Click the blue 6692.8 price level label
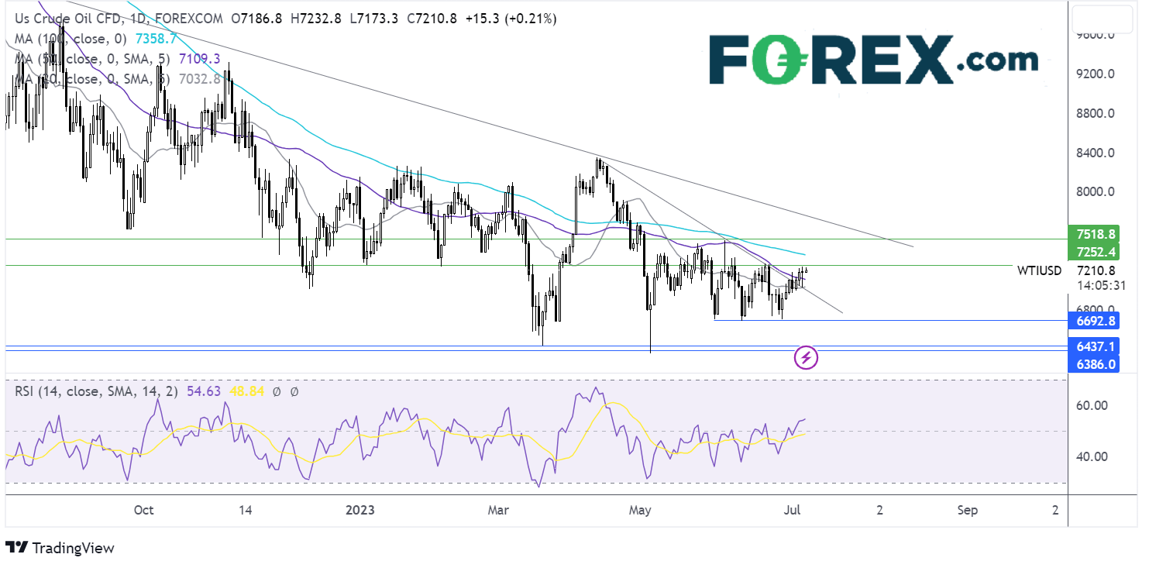1149x568 pixels. pos(1095,320)
